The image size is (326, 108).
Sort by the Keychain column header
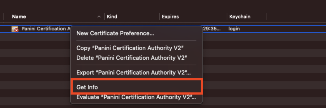240,17
